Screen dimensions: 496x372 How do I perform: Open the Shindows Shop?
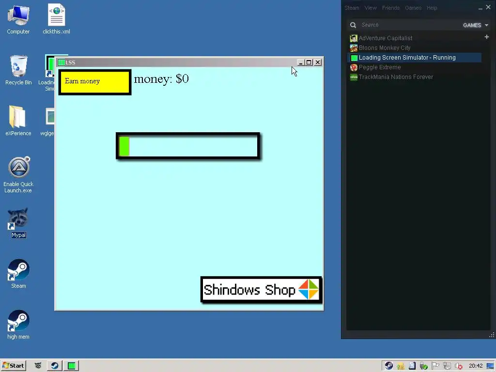click(261, 290)
